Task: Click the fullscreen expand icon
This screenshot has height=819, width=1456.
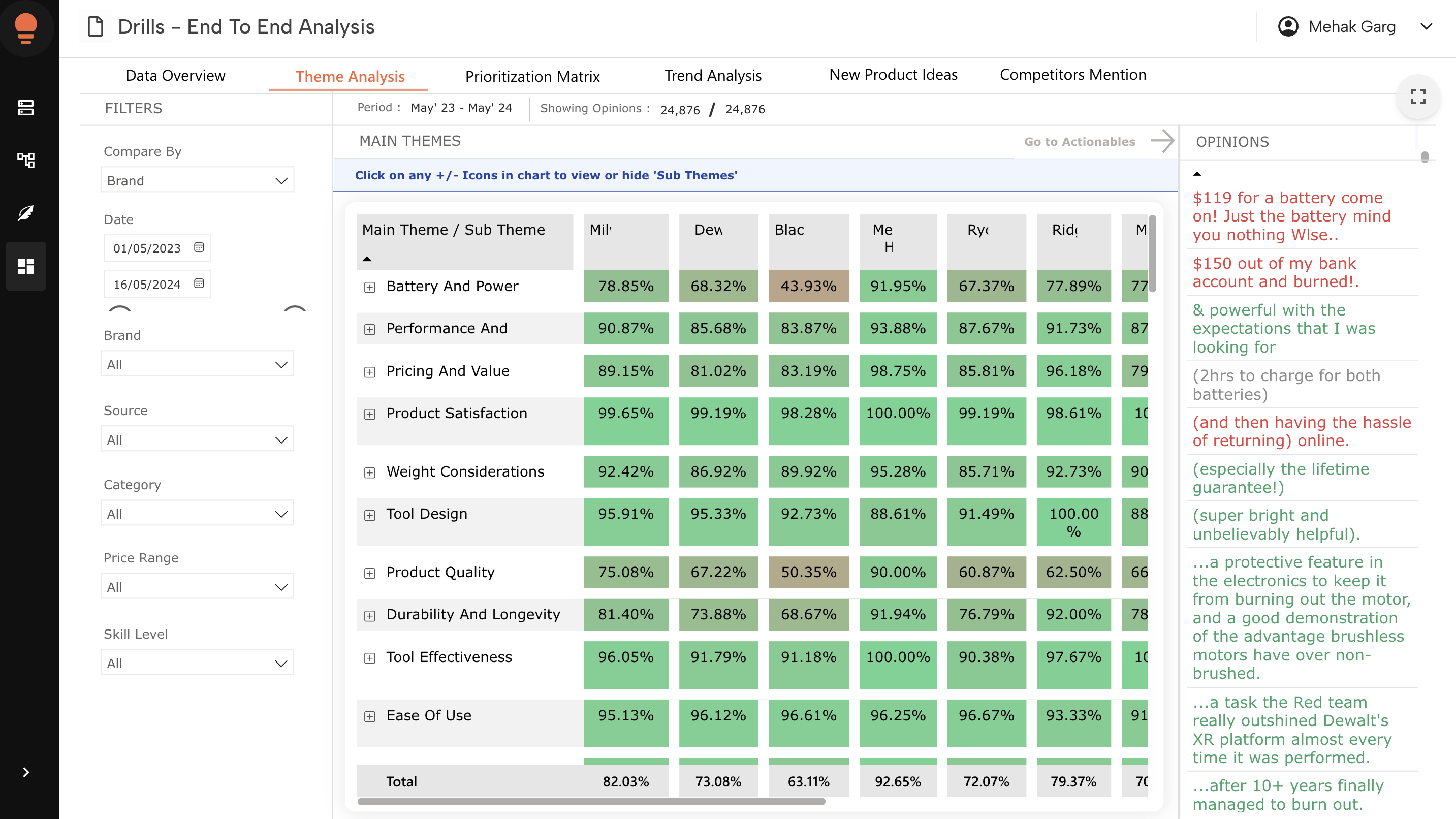Action: [1417, 97]
